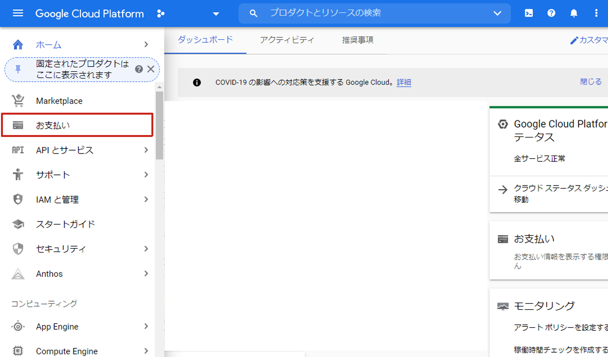The height and width of the screenshot is (357, 608).
Task: Click the Marketplace cart icon
Action: pos(18,101)
